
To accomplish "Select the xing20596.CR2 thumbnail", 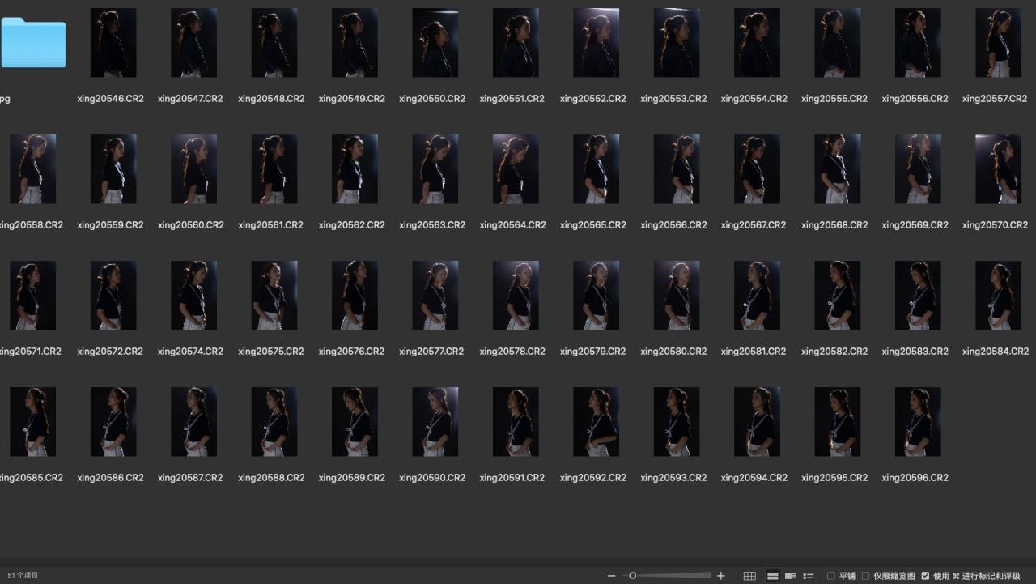I will coord(918,422).
